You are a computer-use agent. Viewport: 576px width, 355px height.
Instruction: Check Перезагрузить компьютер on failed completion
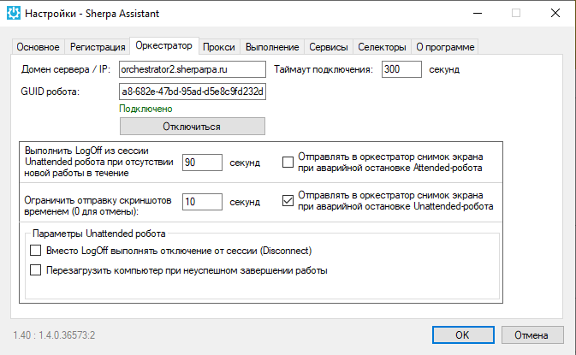(x=36, y=270)
